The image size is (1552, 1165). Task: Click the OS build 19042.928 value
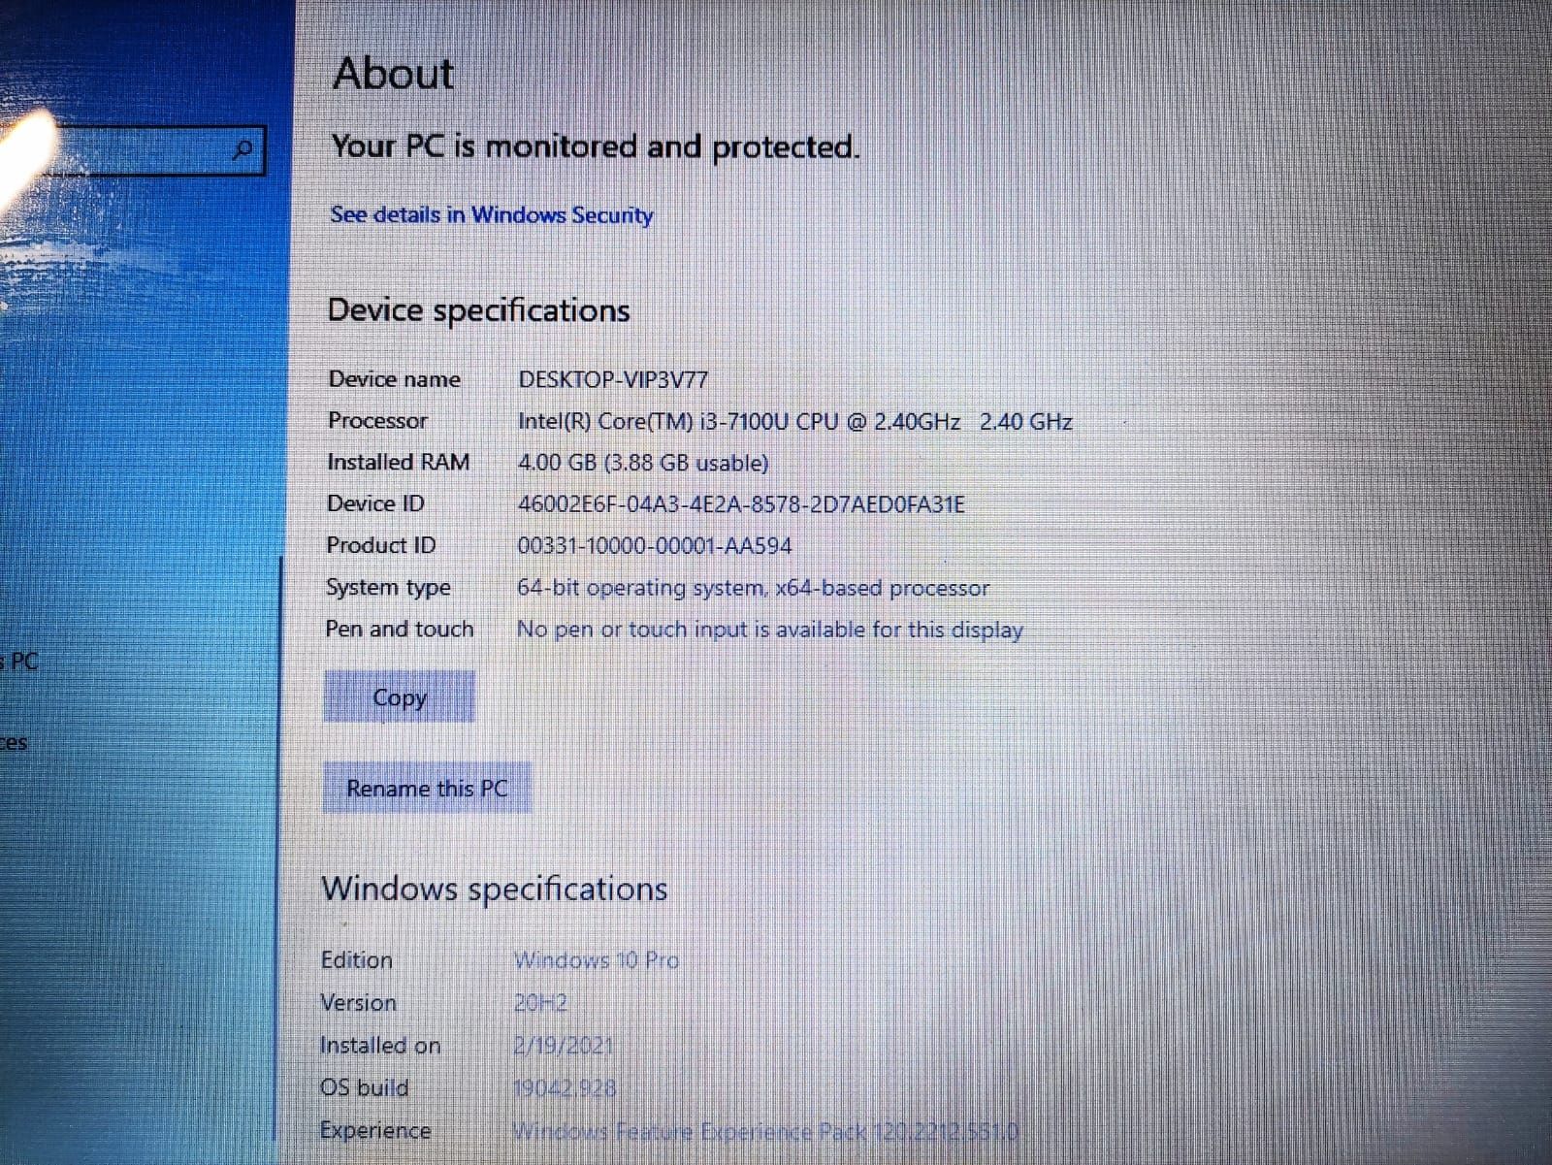click(565, 1088)
